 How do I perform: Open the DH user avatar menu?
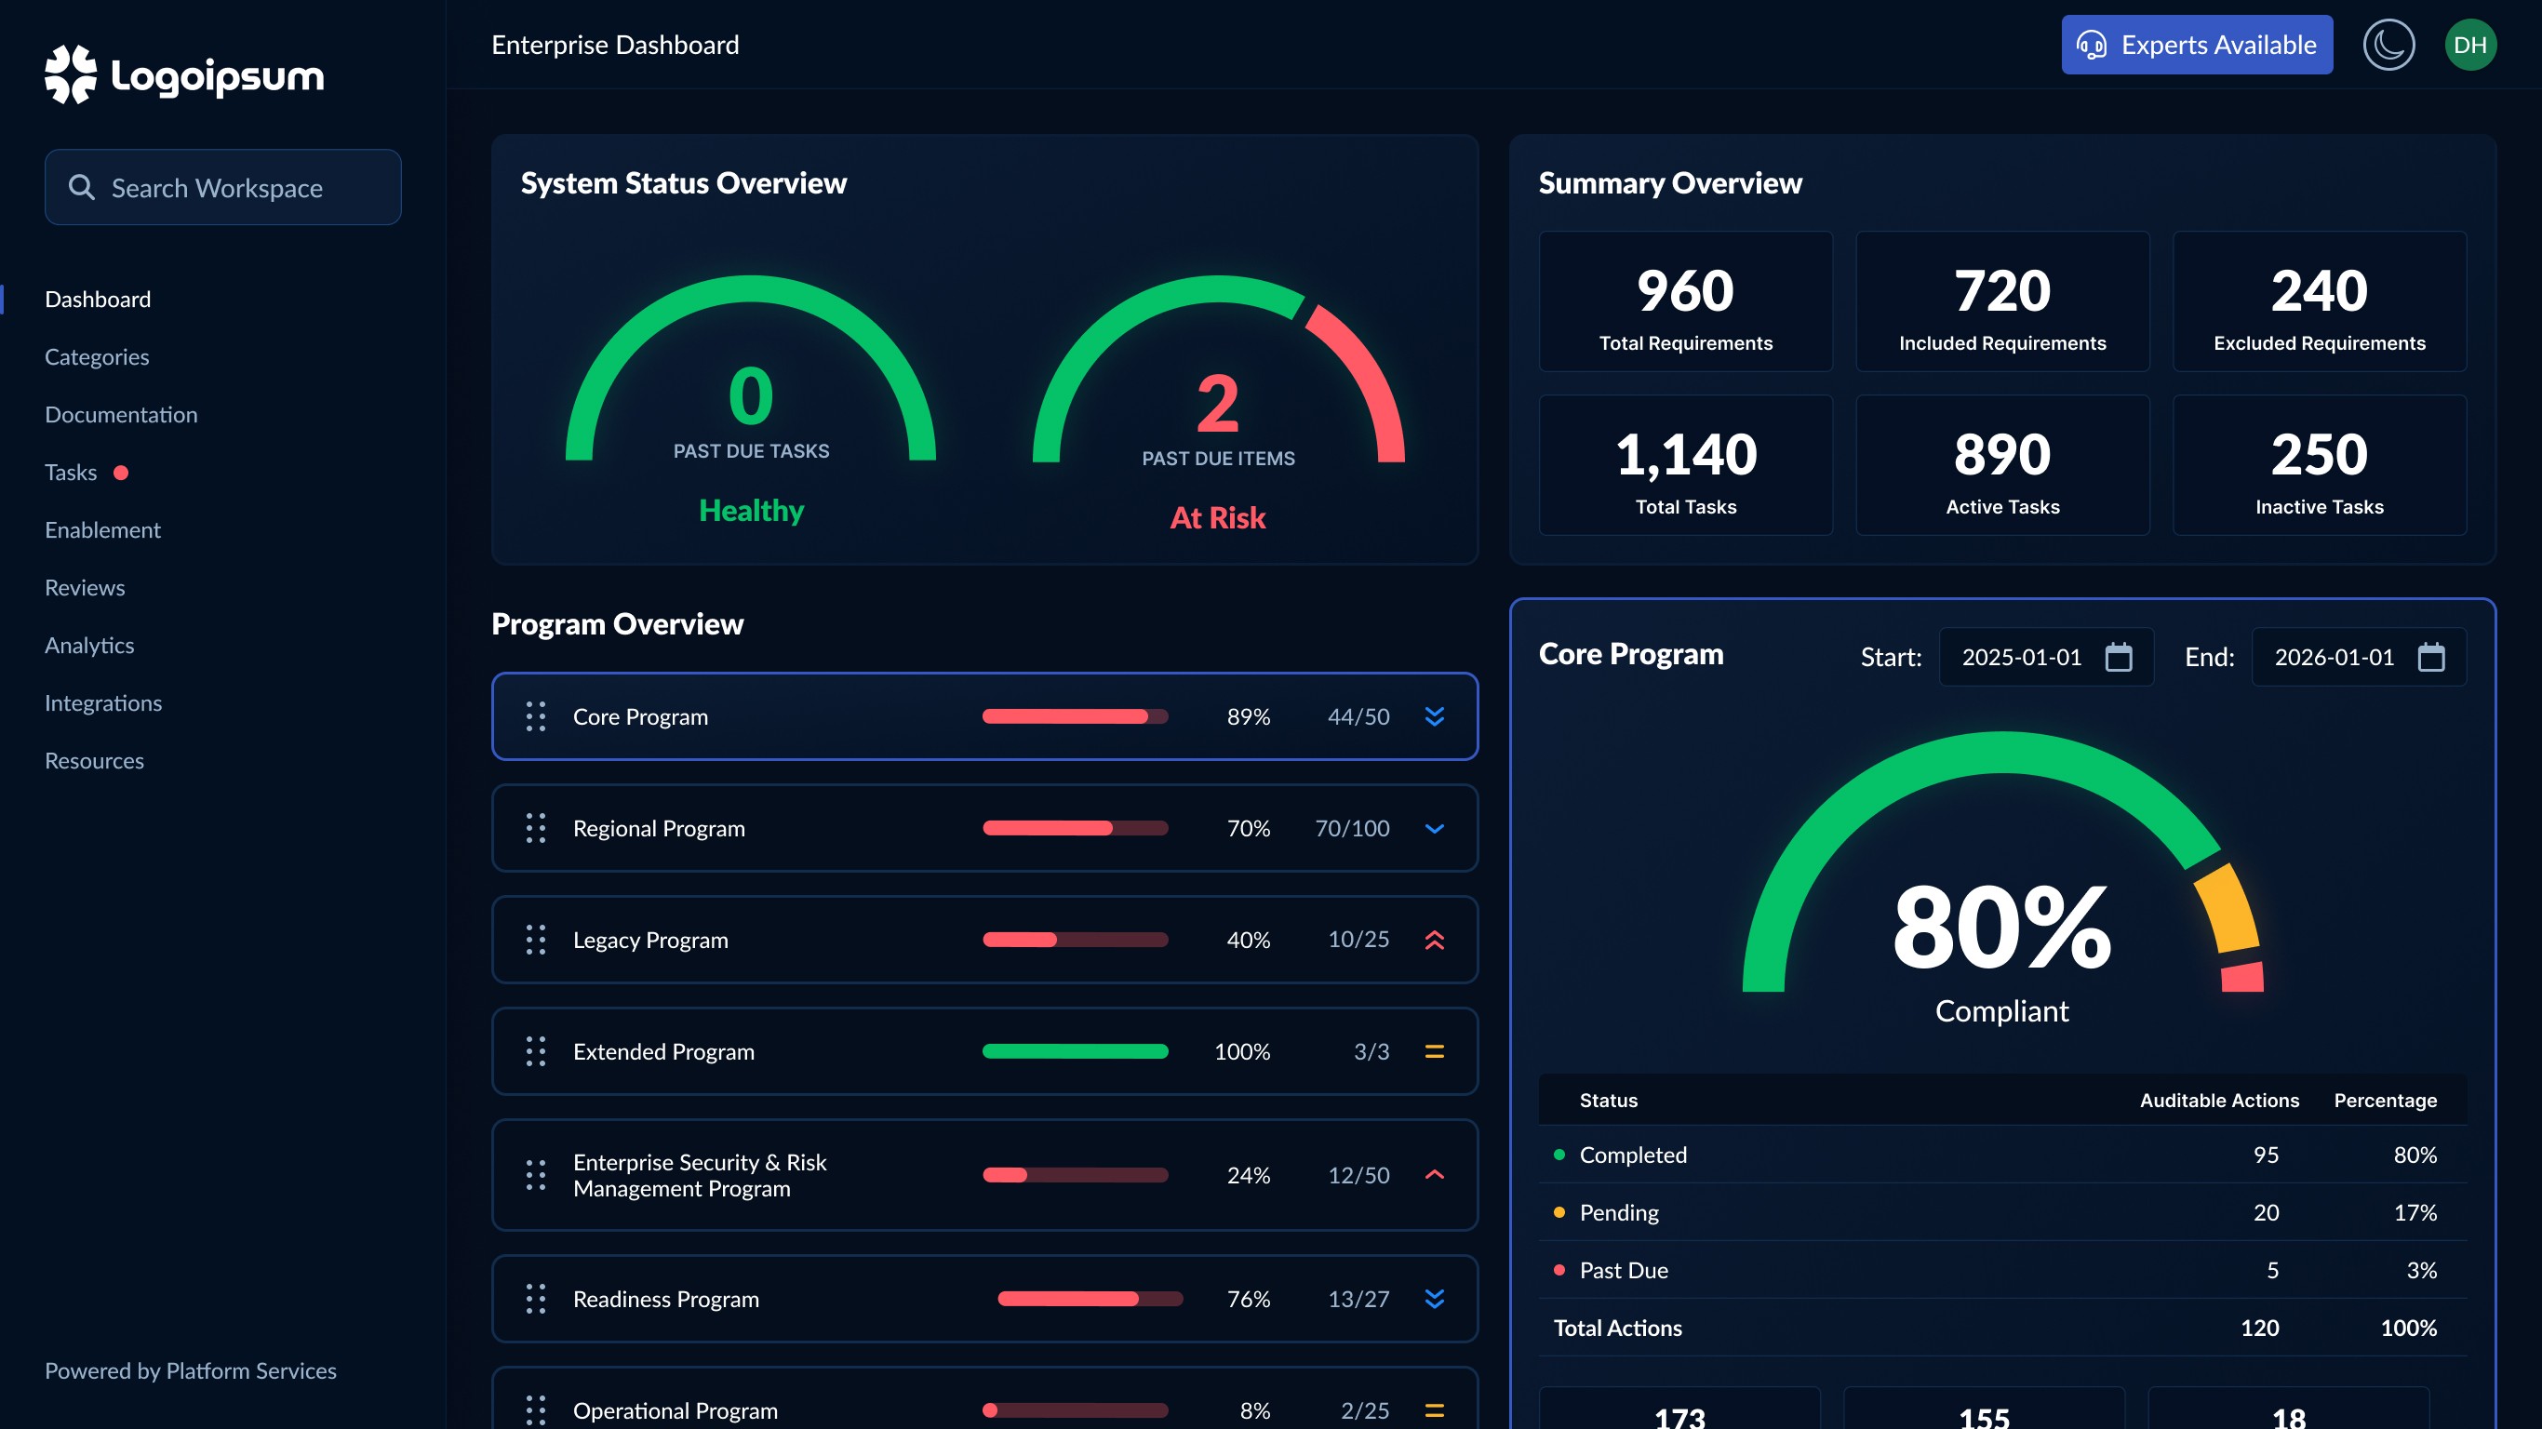pos(2470,45)
